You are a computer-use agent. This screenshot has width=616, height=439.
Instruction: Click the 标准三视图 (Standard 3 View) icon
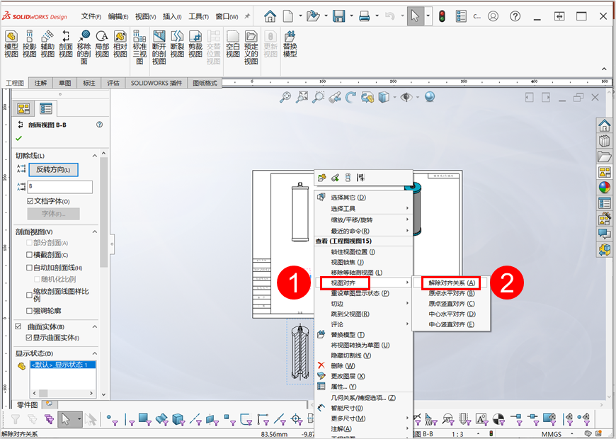pyautogui.click(x=139, y=47)
